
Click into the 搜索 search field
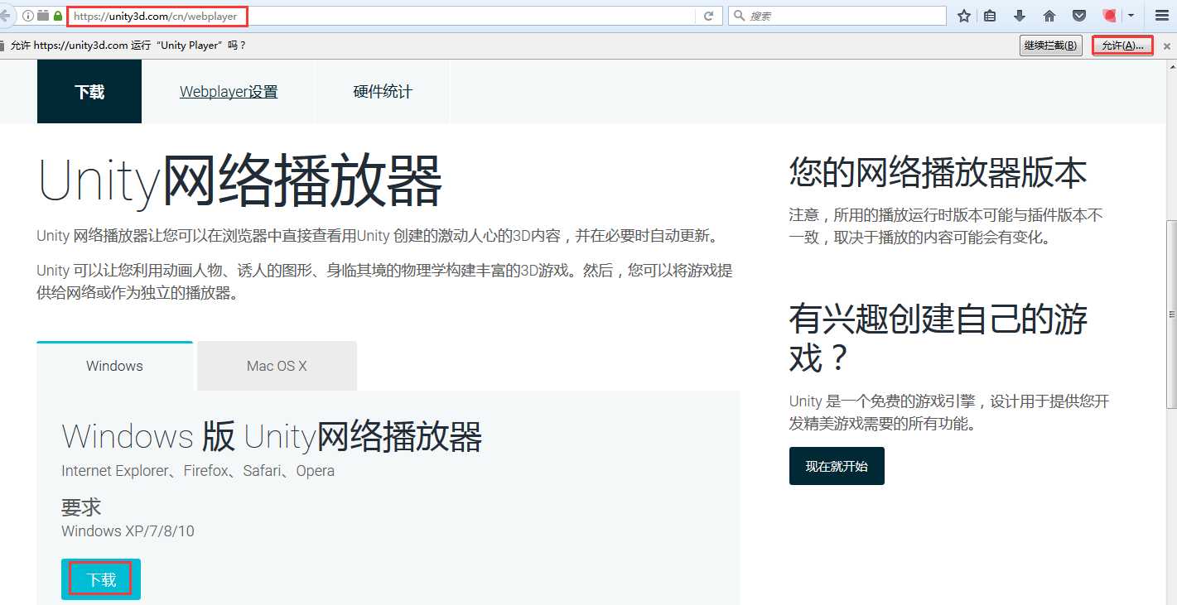click(x=837, y=16)
